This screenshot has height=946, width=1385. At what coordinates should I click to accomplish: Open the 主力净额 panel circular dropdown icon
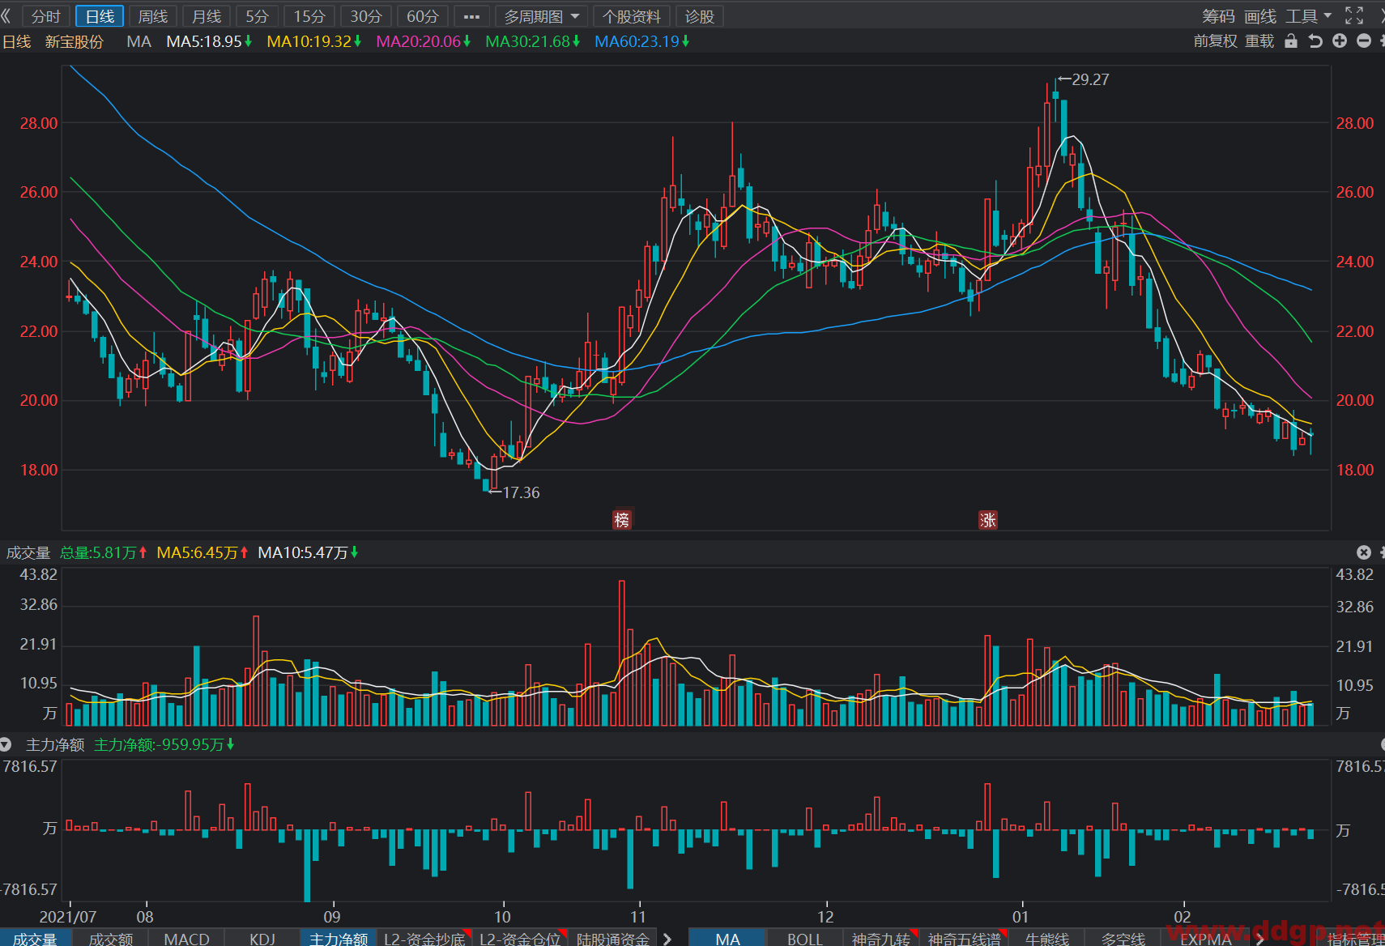(x=6, y=744)
